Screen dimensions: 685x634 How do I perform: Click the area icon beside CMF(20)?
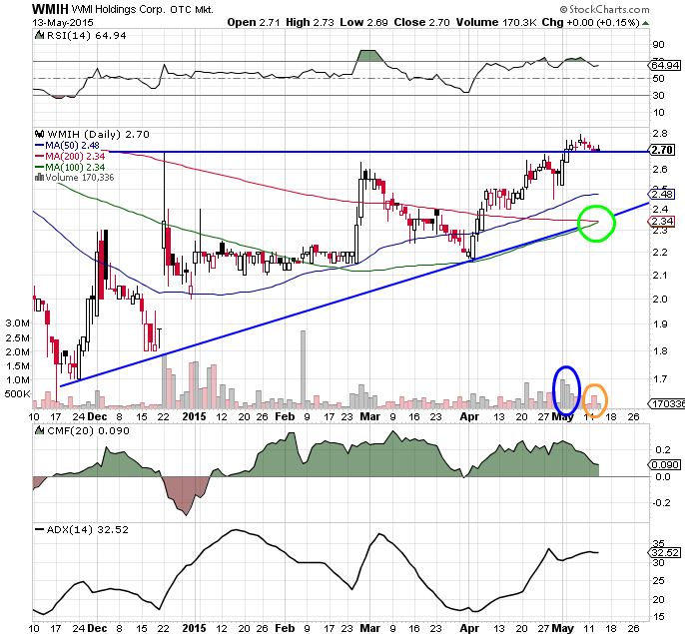tap(39, 430)
